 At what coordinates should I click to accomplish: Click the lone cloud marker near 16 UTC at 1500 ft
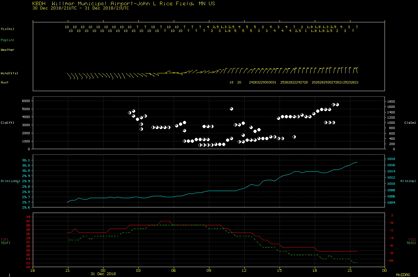pyautogui.click(x=294, y=137)
